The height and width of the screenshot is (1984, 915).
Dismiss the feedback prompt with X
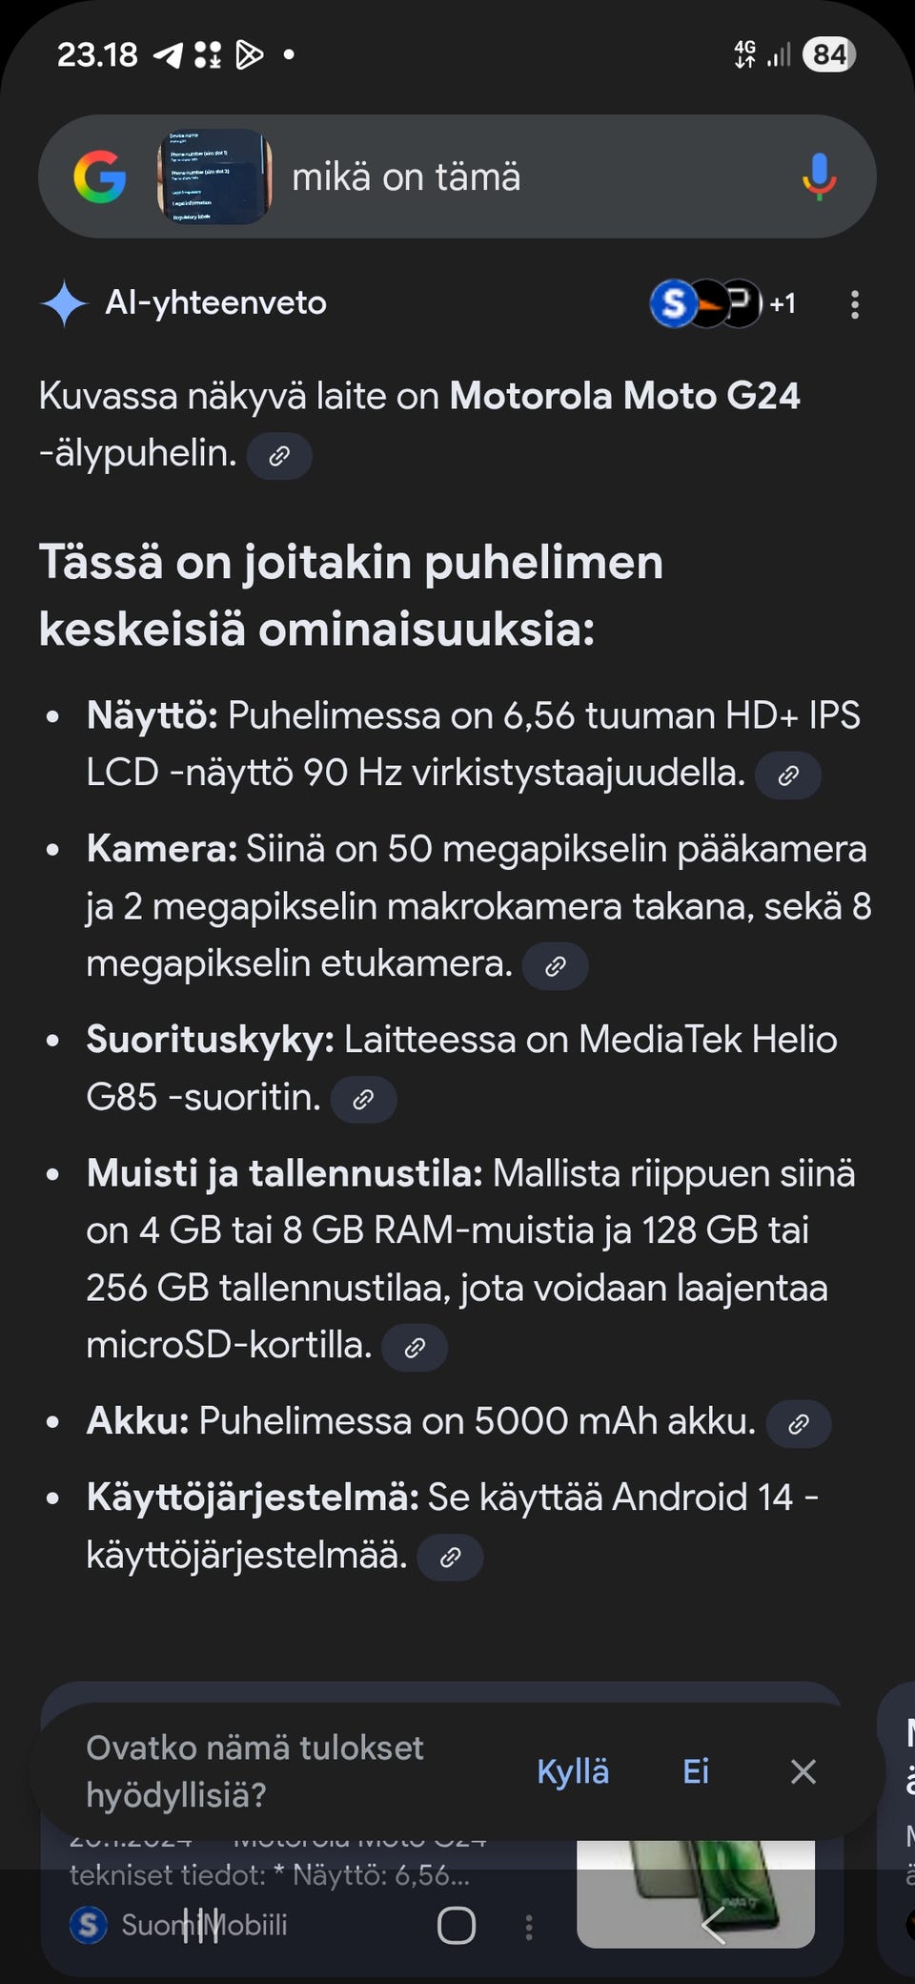pyautogui.click(x=803, y=1771)
